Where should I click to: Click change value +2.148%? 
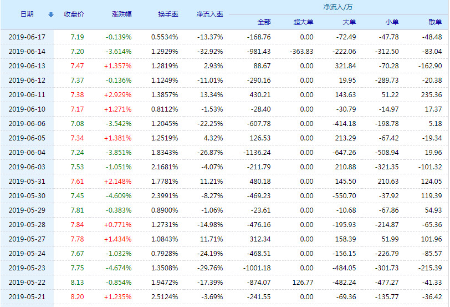[x=117, y=182]
